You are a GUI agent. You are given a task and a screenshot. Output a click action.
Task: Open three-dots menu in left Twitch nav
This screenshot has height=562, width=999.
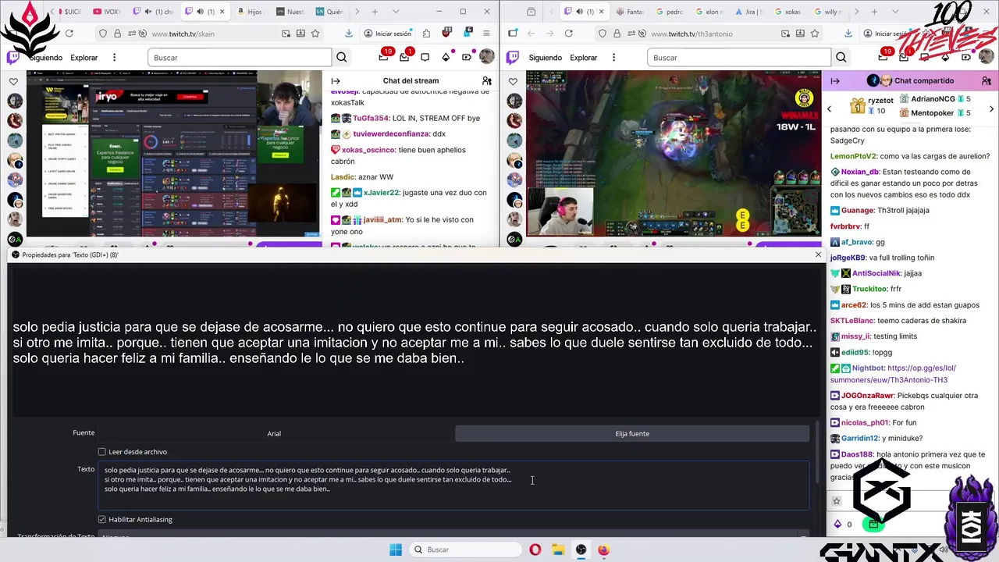click(x=114, y=57)
